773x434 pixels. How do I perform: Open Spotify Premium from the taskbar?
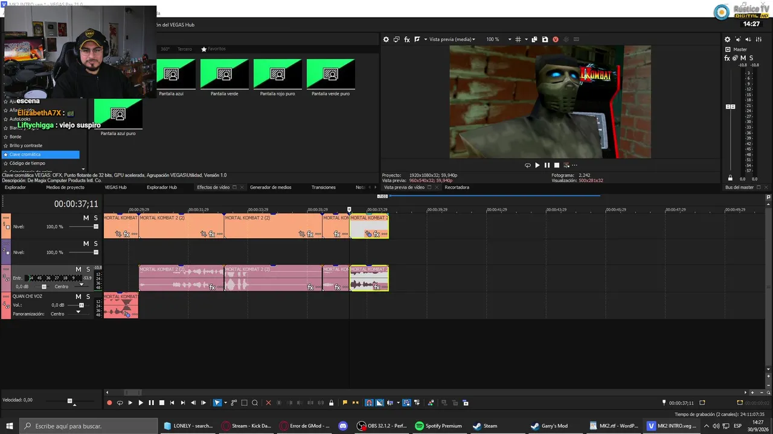(438, 426)
